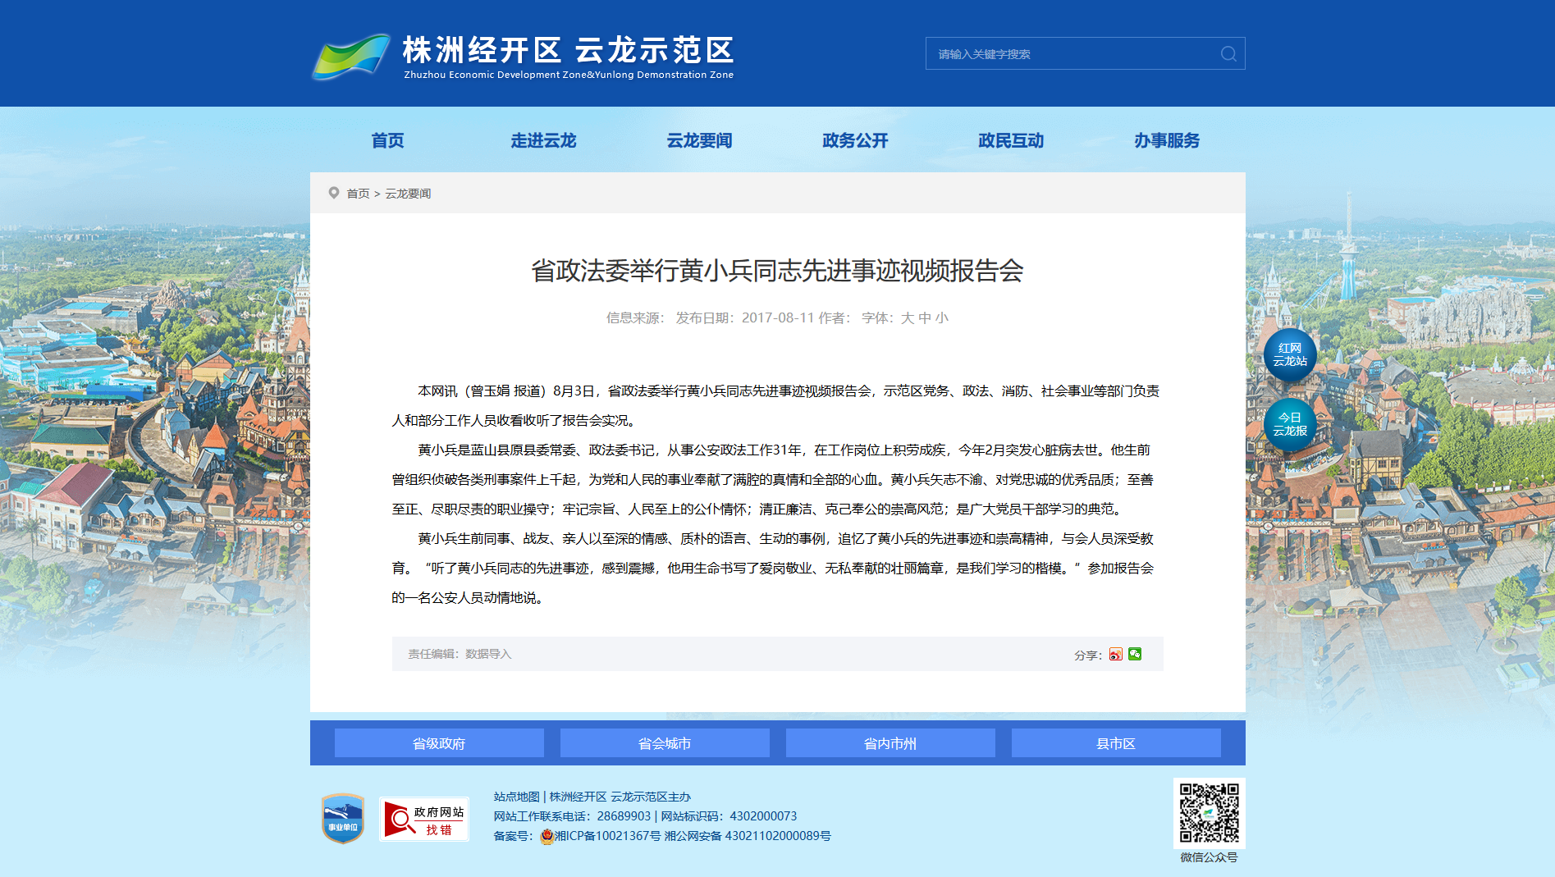Open the 政务公开 navigation menu
The height and width of the screenshot is (877, 1555).
855,140
